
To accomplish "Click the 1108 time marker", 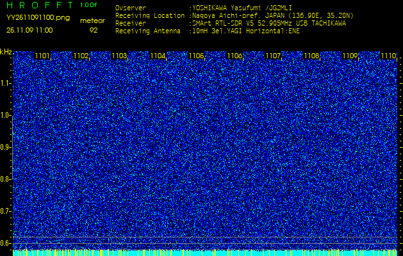I will (311, 56).
